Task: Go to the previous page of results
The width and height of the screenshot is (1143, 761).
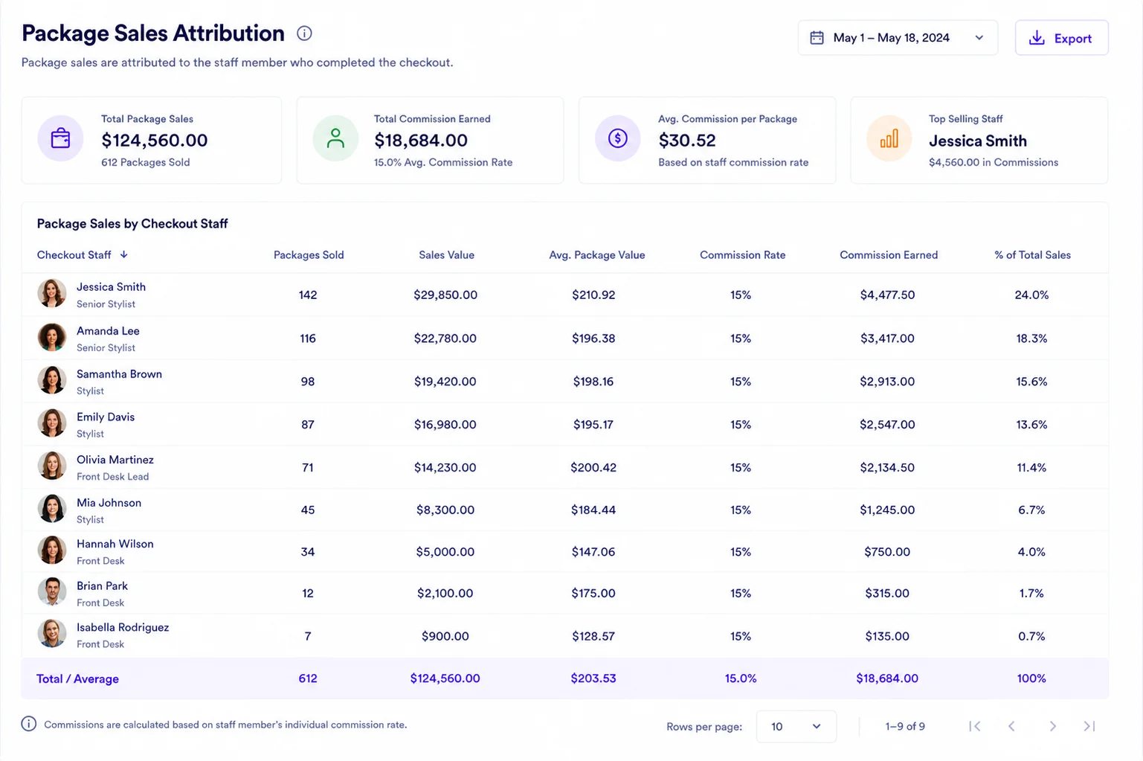Action: point(1011,727)
